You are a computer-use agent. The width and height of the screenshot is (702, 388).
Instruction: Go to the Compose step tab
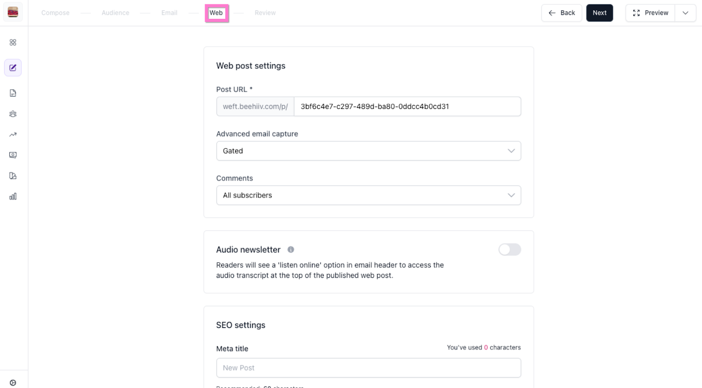tap(55, 13)
